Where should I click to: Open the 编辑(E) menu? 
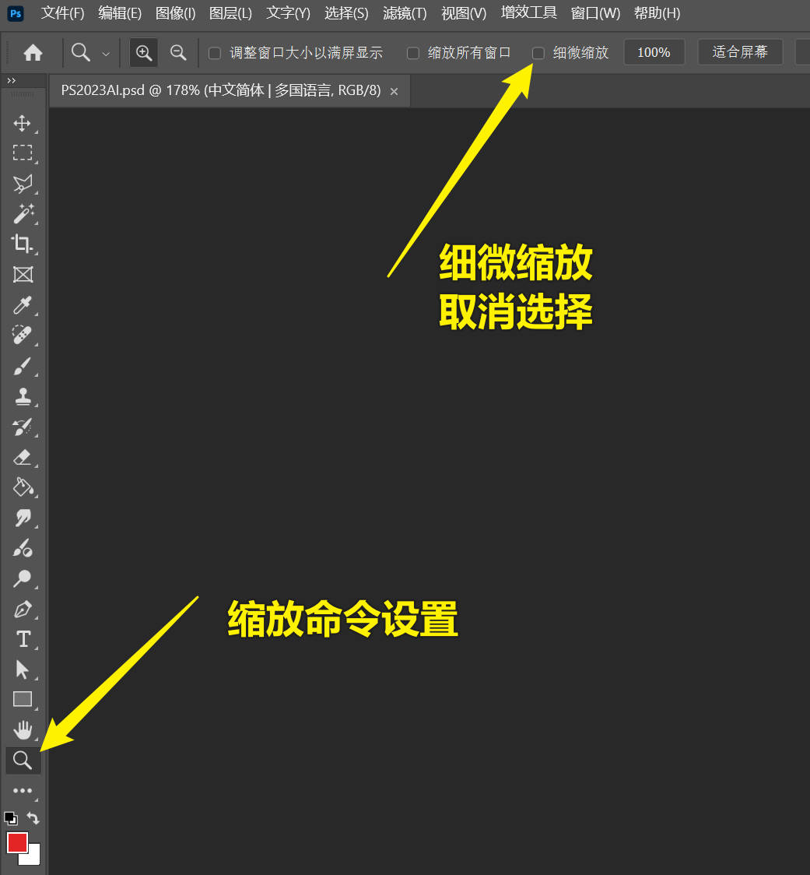[120, 12]
